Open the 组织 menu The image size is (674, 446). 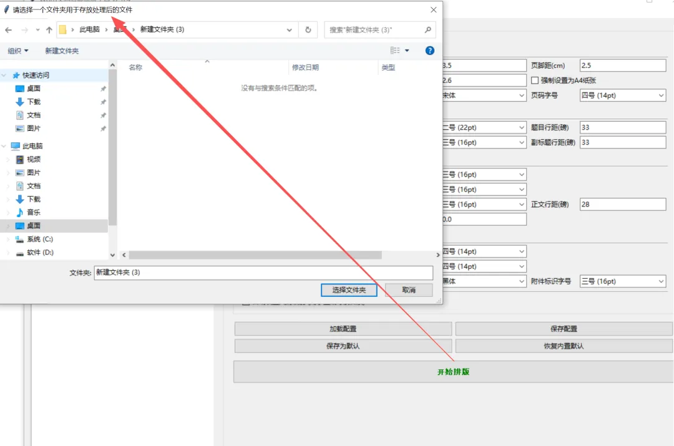pos(17,51)
